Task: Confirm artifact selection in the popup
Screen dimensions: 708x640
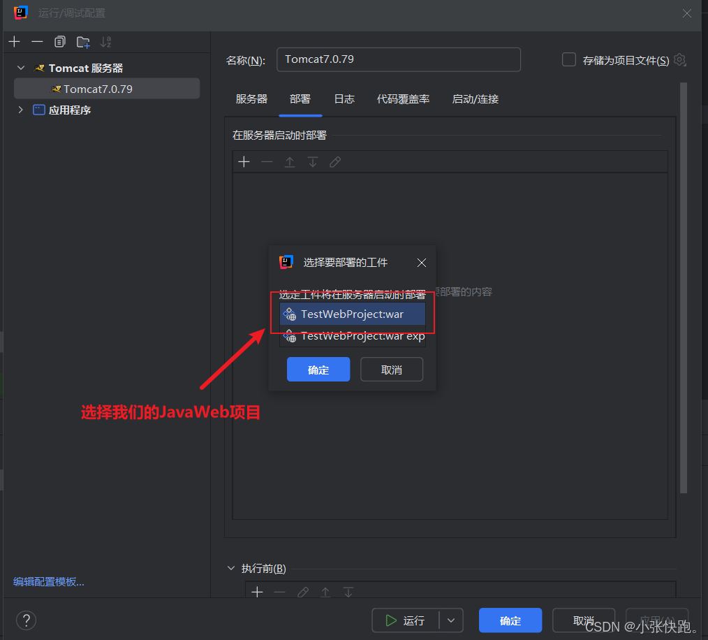Action: pyautogui.click(x=318, y=370)
